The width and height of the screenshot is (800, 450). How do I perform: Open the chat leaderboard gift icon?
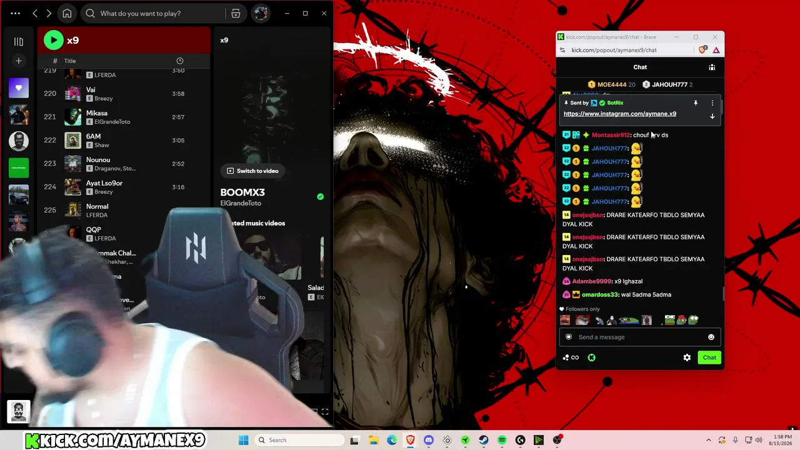(x=712, y=67)
